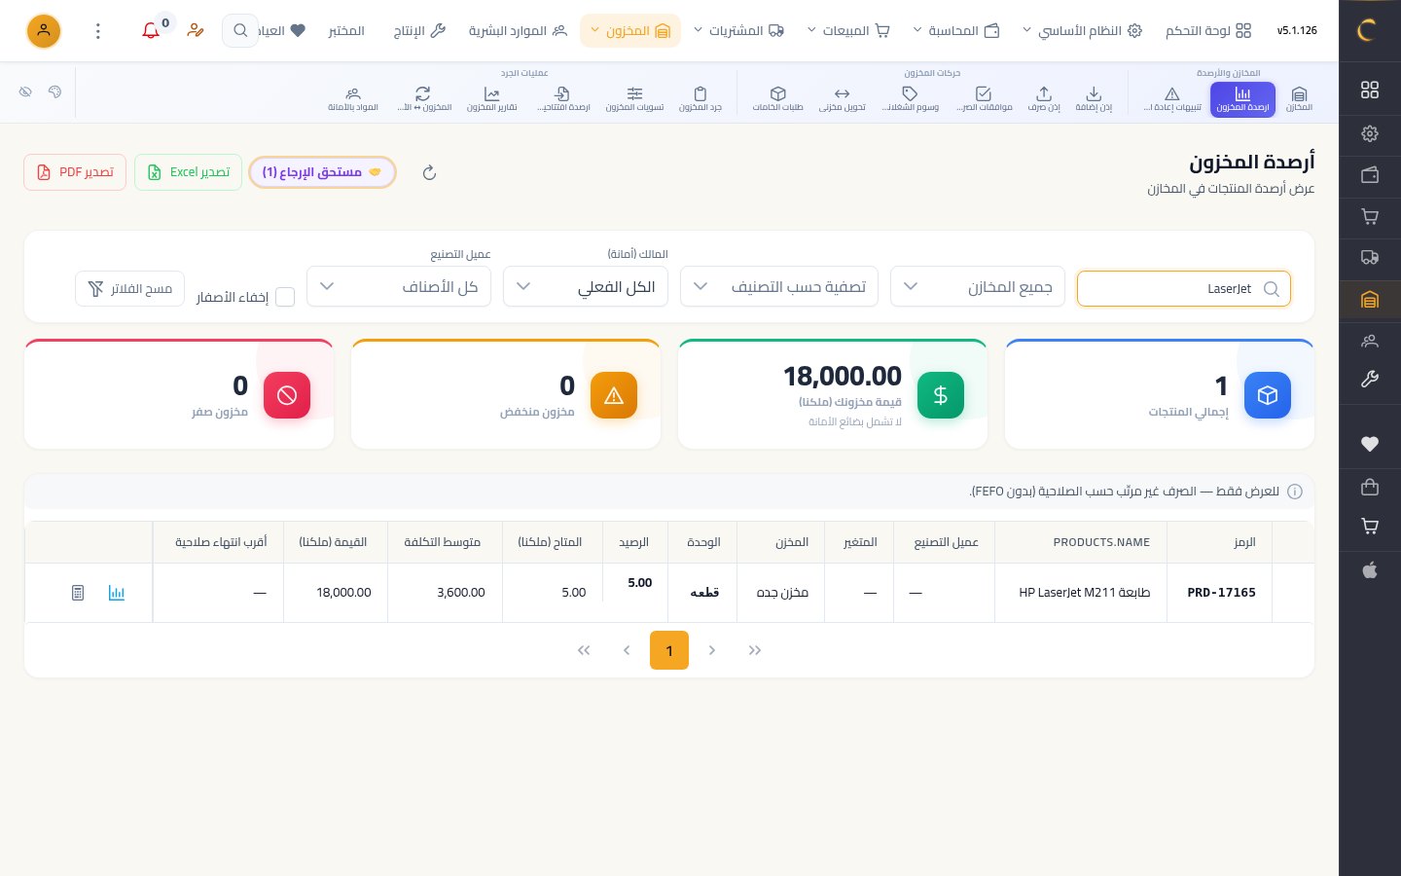This screenshot has height=876, width=1401.
Task: Click the user avatar icon
Action: 44,31
